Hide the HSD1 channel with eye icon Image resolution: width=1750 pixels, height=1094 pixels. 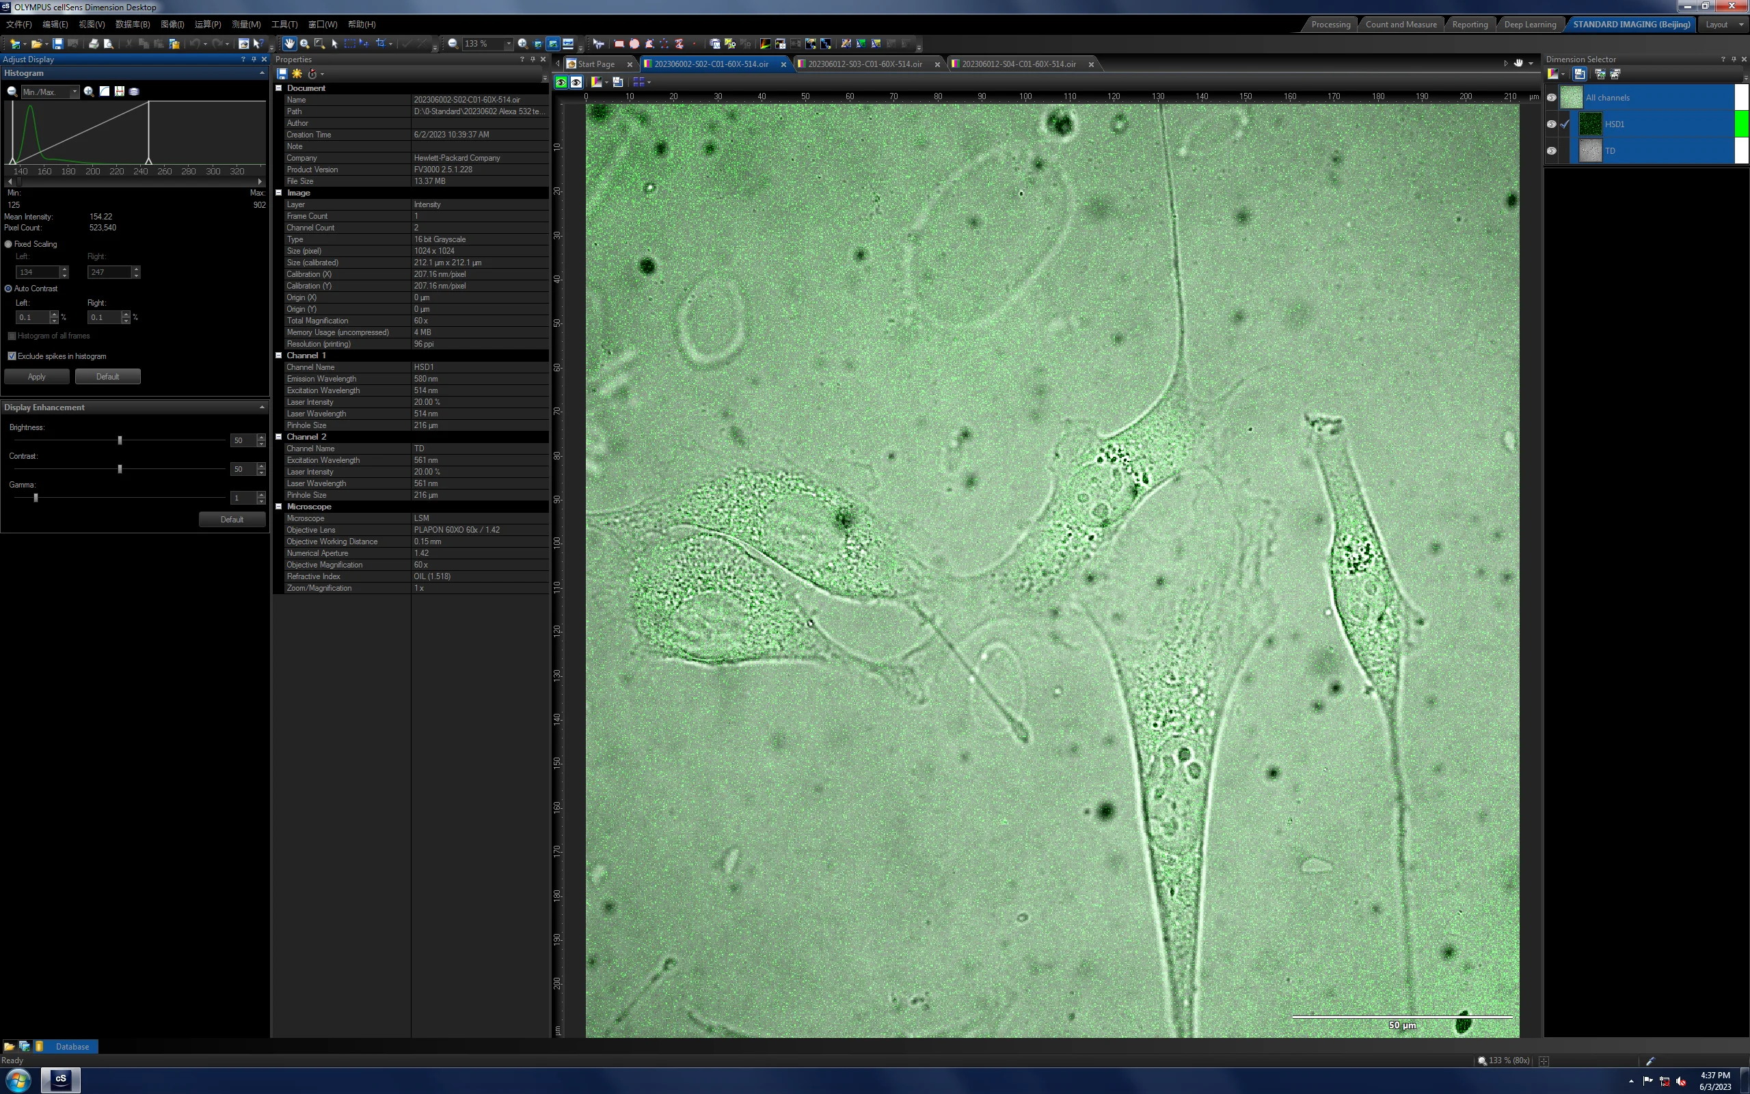pyautogui.click(x=1551, y=124)
